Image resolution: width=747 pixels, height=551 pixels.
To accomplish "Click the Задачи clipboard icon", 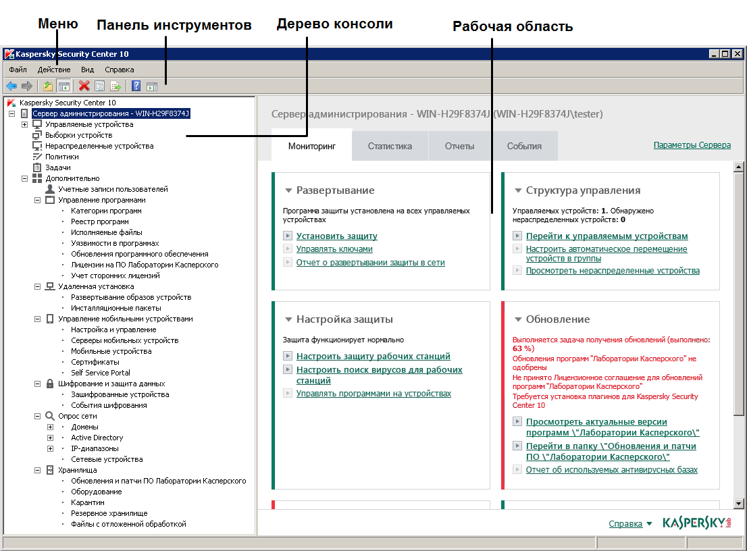I will (37, 167).
